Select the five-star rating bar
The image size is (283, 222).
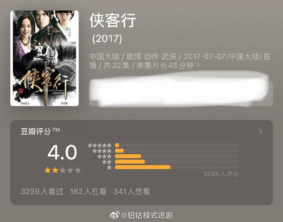click(x=177, y=145)
